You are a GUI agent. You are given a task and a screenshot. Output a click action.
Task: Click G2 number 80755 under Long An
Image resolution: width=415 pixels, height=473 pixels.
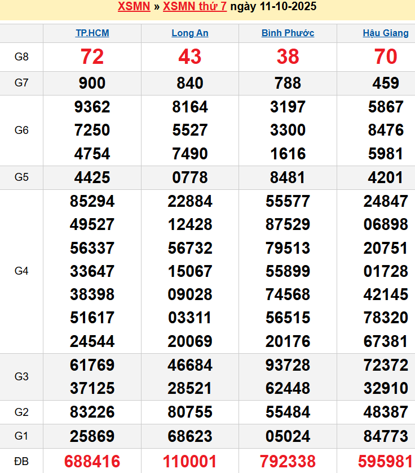(x=190, y=413)
